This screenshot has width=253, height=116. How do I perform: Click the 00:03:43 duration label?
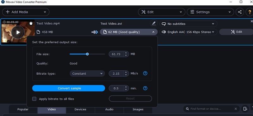coord(12,22)
